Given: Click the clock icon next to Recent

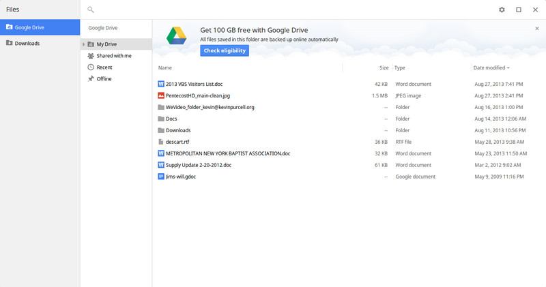Looking at the screenshot, I should coord(91,67).
